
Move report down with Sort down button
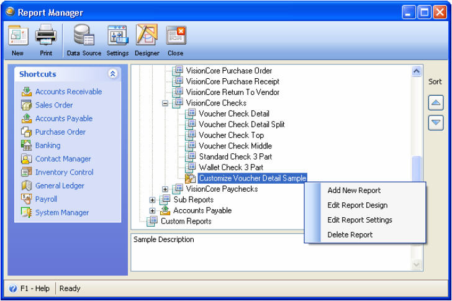click(436, 123)
